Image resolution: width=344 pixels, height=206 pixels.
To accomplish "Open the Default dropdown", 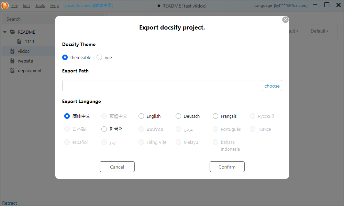I will 319,31.
